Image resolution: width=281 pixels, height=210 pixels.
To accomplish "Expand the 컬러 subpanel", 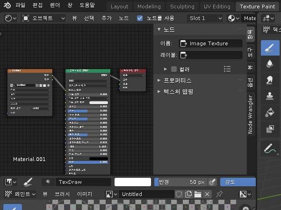I will pyautogui.click(x=166, y=69).
